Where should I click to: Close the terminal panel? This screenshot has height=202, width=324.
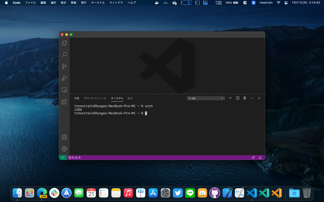[259, 98]
